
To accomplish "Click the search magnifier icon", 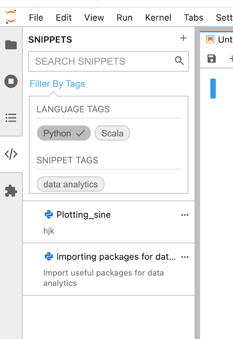I will [x=179, y=61].
